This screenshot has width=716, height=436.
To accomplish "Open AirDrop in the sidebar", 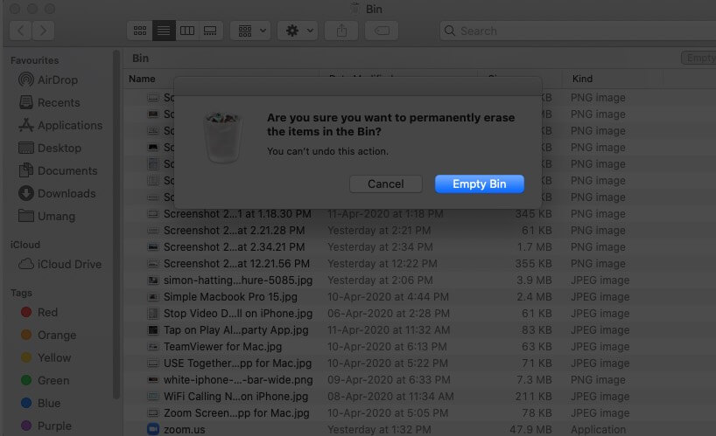I will tap(48, 80).
